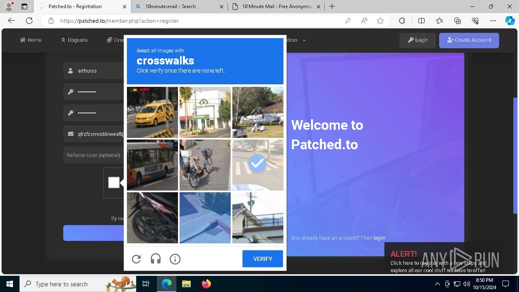Image resolution: width=519 pixels, height=292 pixels.
Task: Open the taskbar clock and date
Action: click(485, 284)
